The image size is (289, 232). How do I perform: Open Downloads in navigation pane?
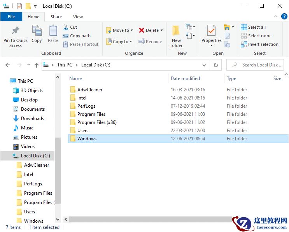[28, 119]
